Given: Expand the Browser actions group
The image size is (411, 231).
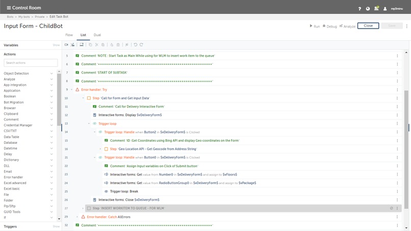Looking at the screenshot, I should (x=52, y=108).
